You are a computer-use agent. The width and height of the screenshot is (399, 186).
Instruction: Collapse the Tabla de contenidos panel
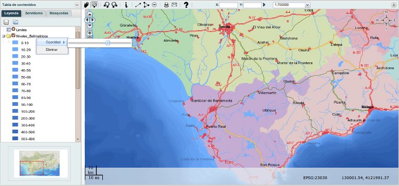tap(77, 5)
